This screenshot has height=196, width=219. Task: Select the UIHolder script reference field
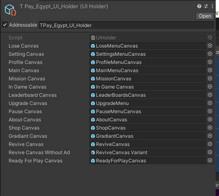[152, 37]
